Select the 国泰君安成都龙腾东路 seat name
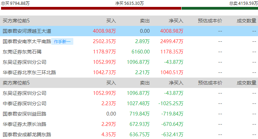Image resolution: width=258 pixels, height=139 pixels. [x=27, y=135]
